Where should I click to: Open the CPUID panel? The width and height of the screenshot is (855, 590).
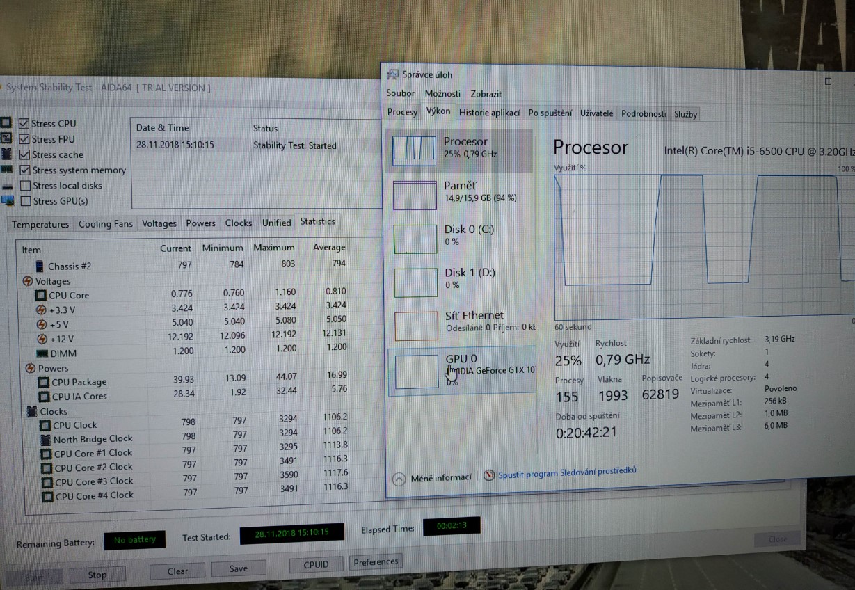pos(316,564)
